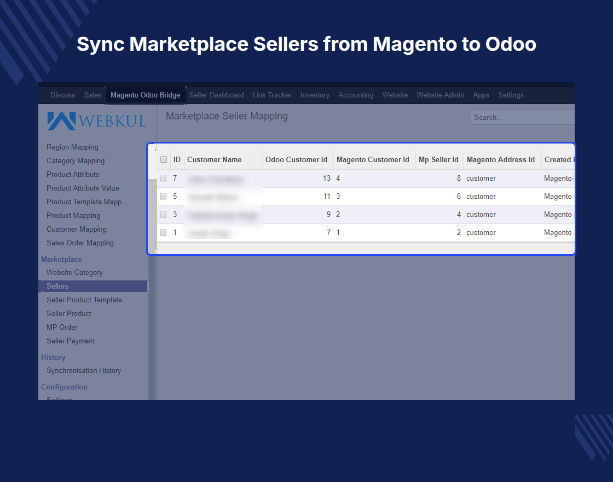
Task: Check the checkbox for row ID 7
Action: (x=164, y=178)
